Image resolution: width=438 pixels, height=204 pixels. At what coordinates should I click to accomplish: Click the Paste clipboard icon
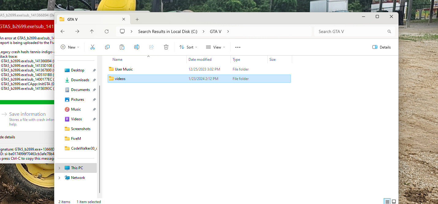pyautogui.click(x=122, y=47)
